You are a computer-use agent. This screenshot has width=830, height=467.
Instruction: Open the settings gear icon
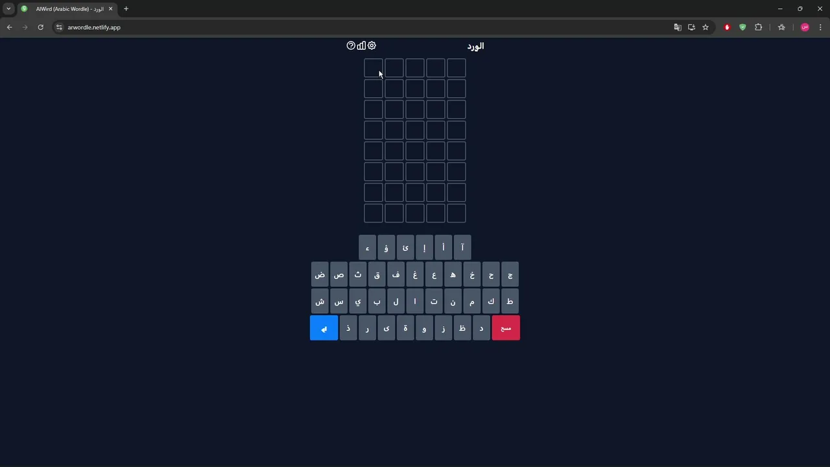[x=372, y=45]
